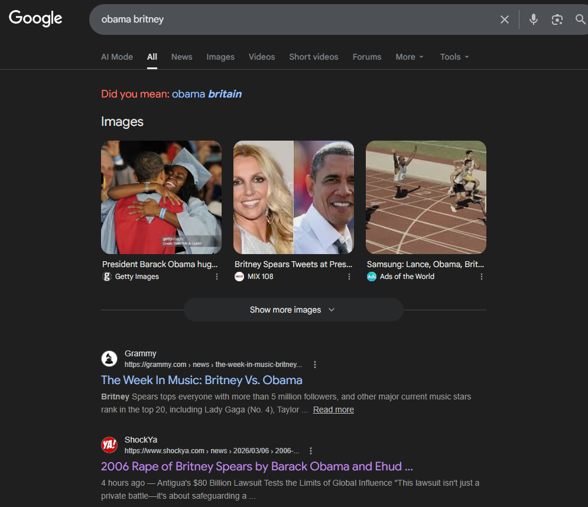Clear the search box with the X icon
The height and width of the screenshot is (507, 588).
click(x=504, y=19)
